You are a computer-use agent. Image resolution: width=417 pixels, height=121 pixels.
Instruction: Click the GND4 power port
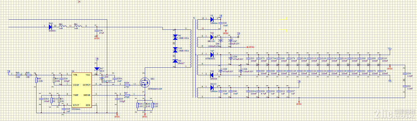(250, 47)
